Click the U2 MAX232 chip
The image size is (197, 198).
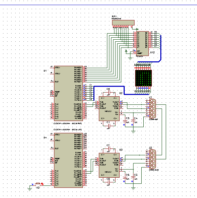109,108
